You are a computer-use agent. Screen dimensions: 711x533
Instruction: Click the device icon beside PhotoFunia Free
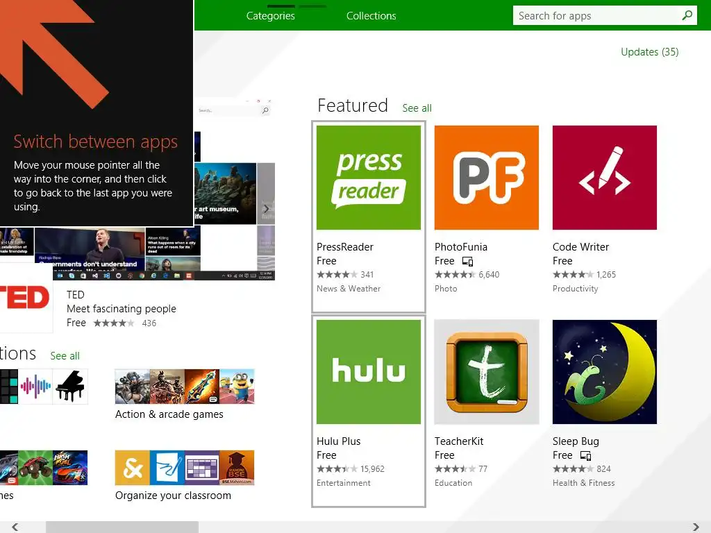coord(467,262)
